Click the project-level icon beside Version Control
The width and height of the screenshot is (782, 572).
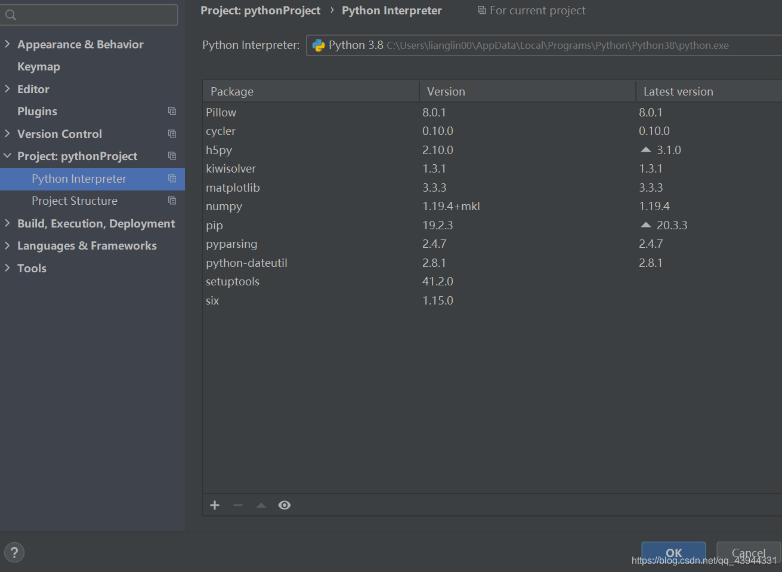point(172,134)
